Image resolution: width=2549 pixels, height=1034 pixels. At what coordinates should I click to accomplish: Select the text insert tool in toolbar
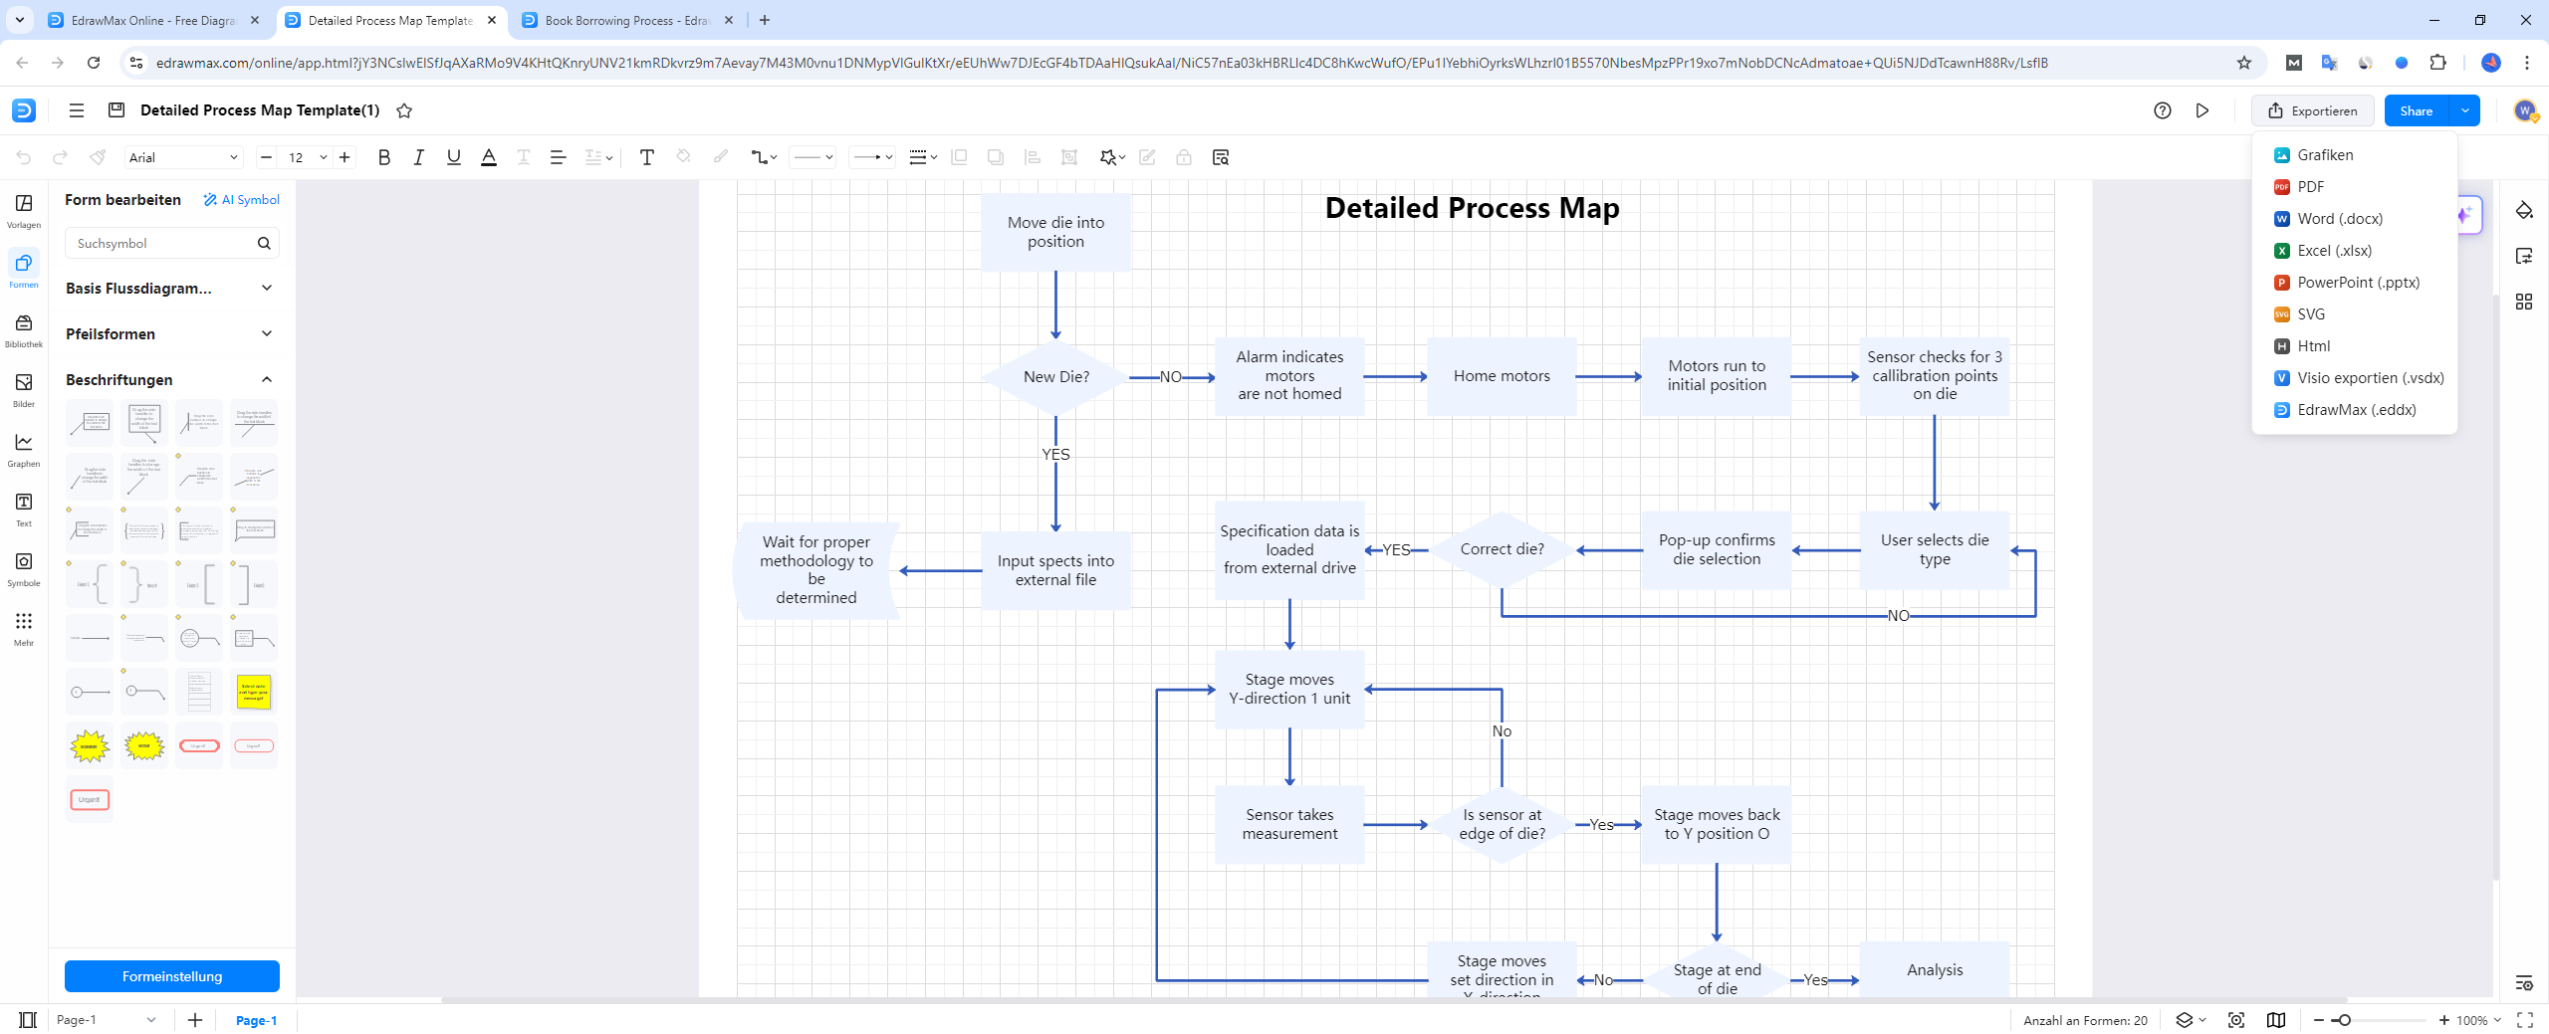[x=646, y=157]
